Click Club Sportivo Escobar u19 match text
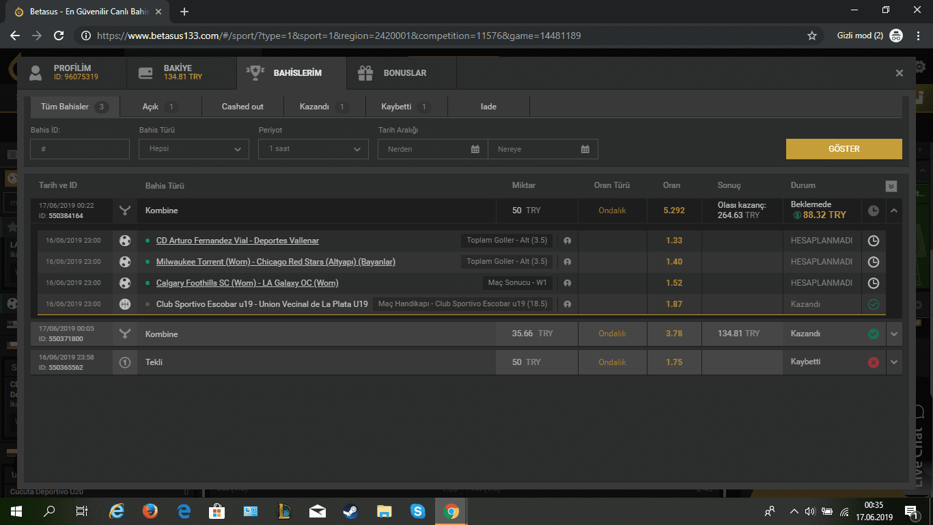Viewport: 933px width, 525px height. 262,304
